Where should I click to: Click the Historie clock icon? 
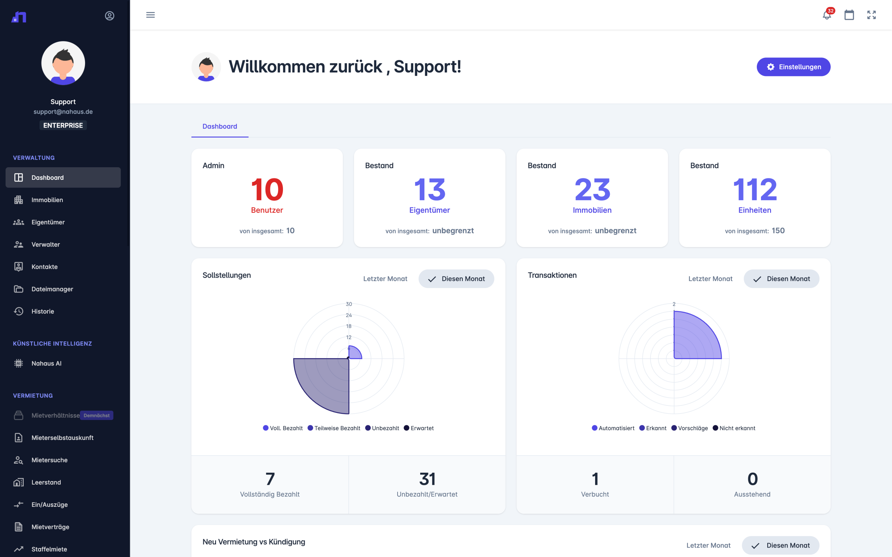(x=18, y=311)
